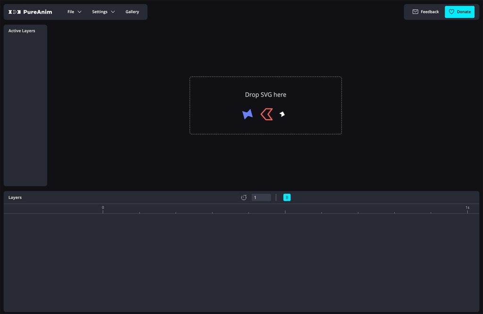Click the heart icon on Donate
This screenshot has width=483, height=314.
[x=451, y=12]
